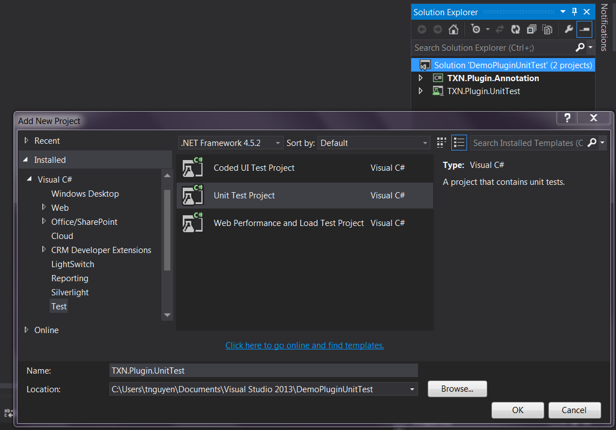
Task: Select Web Performance and Load Test Project
Action: (305, 223)
